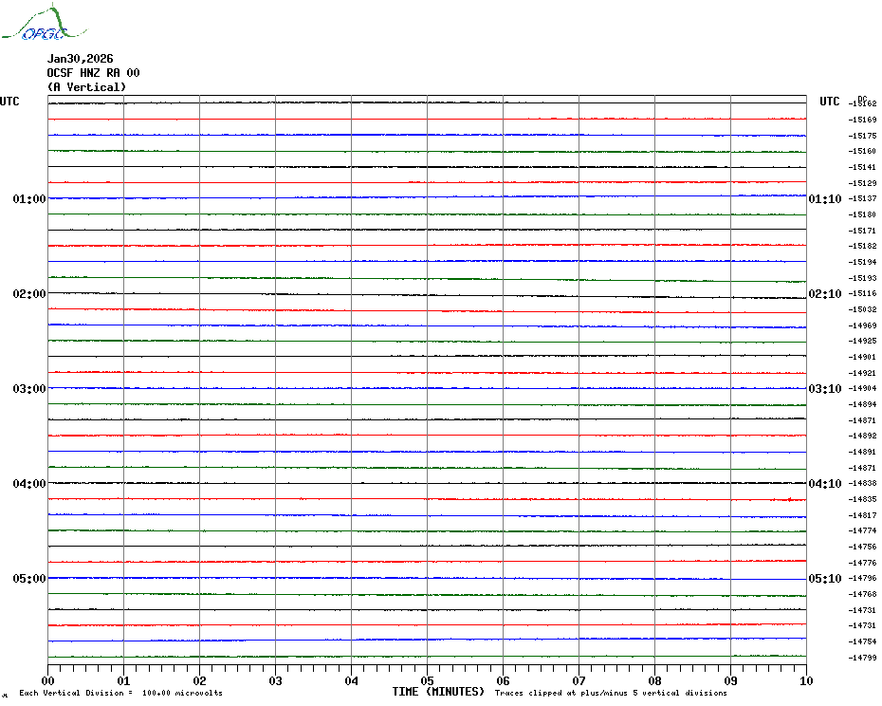The height and width of the screenshot is (706, 882).
Task: Click the TIME (MINUTES) axis title
Action: [x=438, y=692]
